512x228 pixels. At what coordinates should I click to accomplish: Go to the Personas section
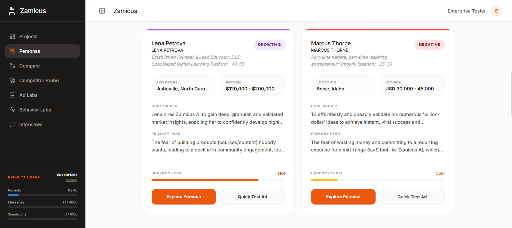pos(43,51)
